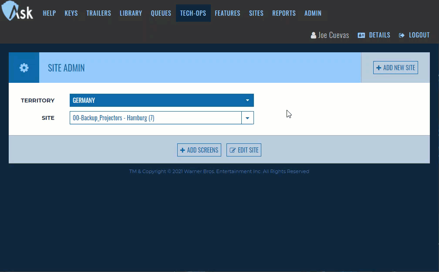Click the ID card icon beside DETAILS
Image resolution: width=439 pixels, height=272 pixels.
[361, 35]
